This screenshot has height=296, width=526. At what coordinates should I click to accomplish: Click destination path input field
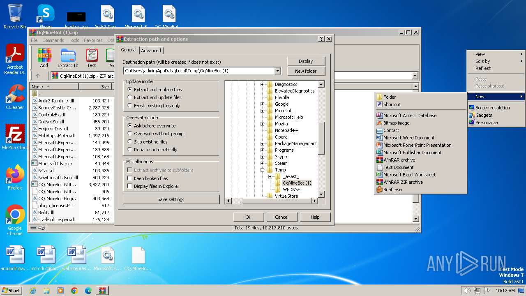tap(199, 71)
